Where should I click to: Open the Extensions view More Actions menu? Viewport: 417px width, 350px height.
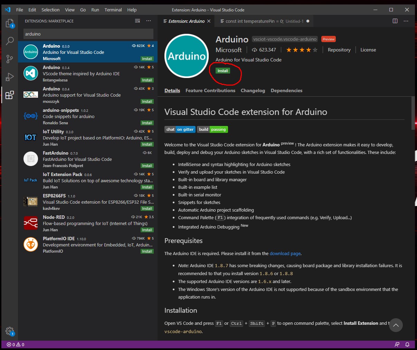(x=149, y=21)
